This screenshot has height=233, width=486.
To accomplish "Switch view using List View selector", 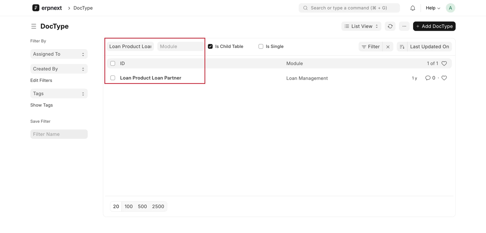I will pos(361,26).
